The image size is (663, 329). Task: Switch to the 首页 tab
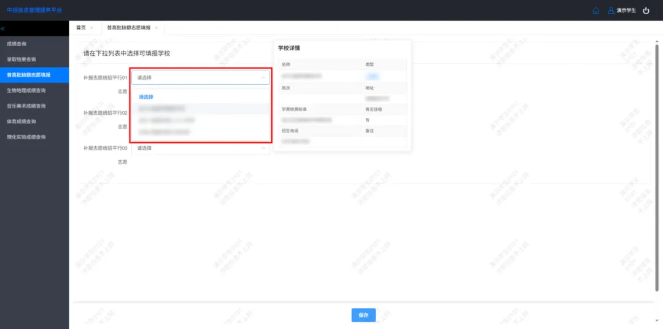81,28
